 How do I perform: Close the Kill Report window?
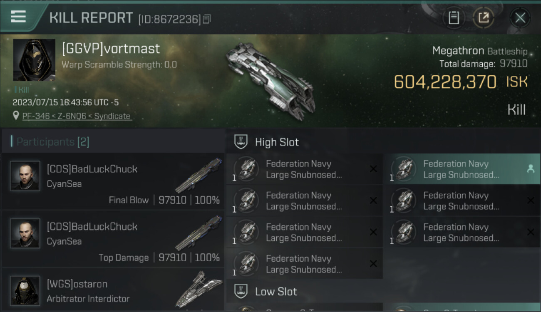pos(520,17)
